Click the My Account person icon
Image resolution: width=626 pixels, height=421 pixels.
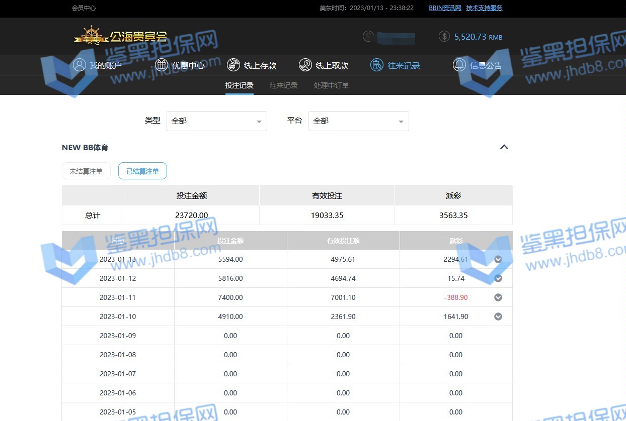[x=79, y=65]
